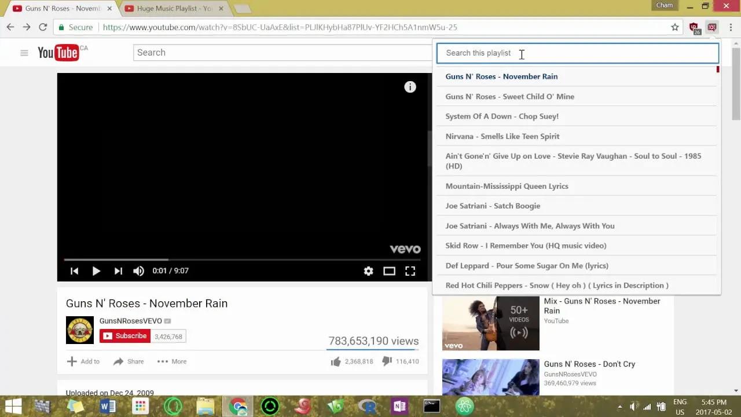741x417 pixels.
Task: Mute the video with the volume icon
Action: (138, 270)
